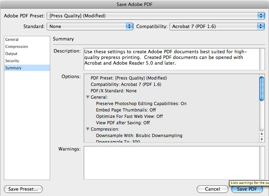Click inside the Warnings text box
This screenshot has height=196, width=269.
pyautogui.click(x=172, y=163)
